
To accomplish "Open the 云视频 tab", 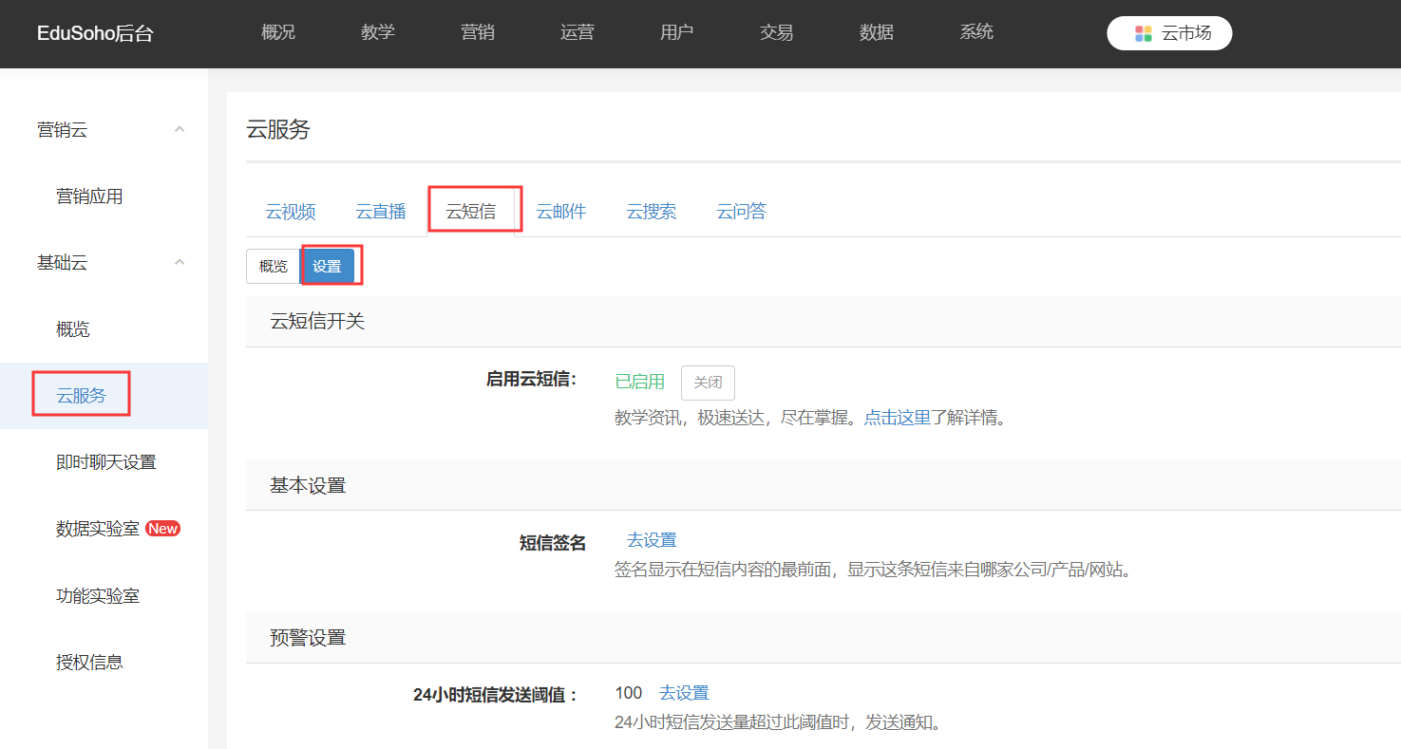I will (x=291, y=212).
